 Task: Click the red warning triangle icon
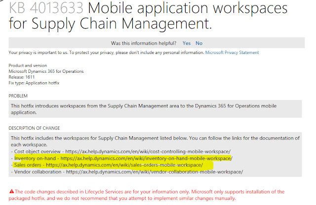(x=11, y=191)
